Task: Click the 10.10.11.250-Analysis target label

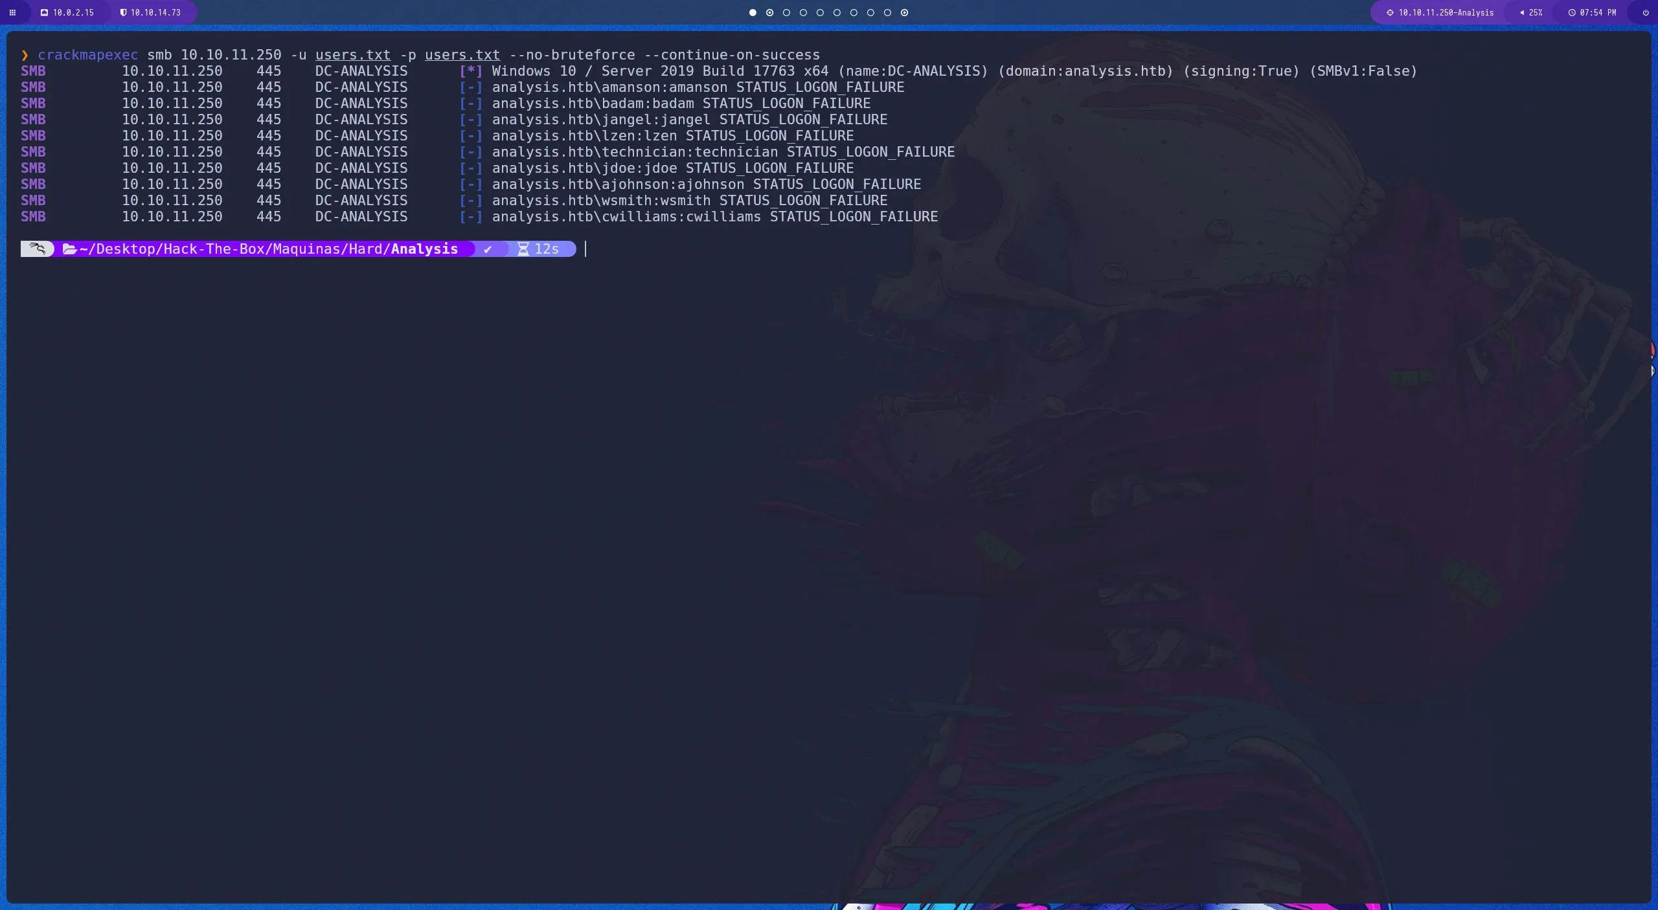Action: [1446, 12]
